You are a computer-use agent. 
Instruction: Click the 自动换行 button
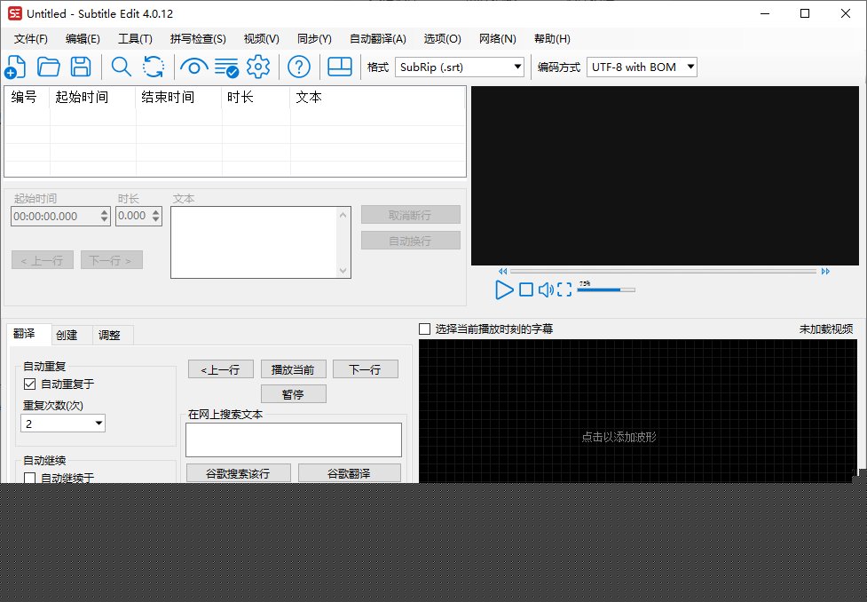tap(410, 241)
